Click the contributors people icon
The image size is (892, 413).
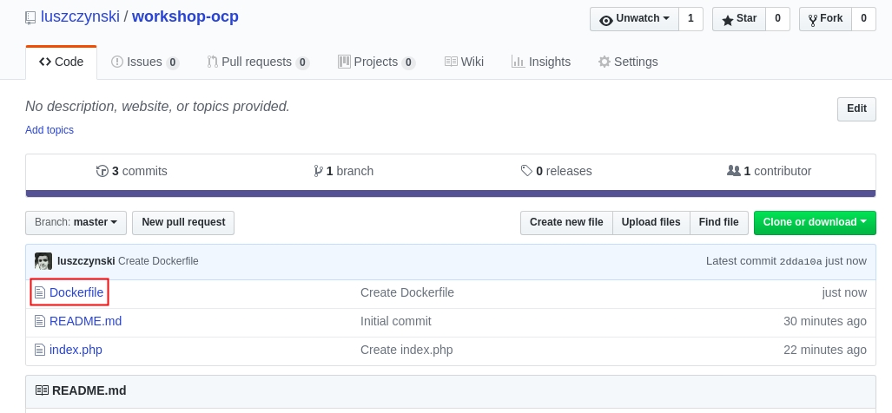(733, 171)
